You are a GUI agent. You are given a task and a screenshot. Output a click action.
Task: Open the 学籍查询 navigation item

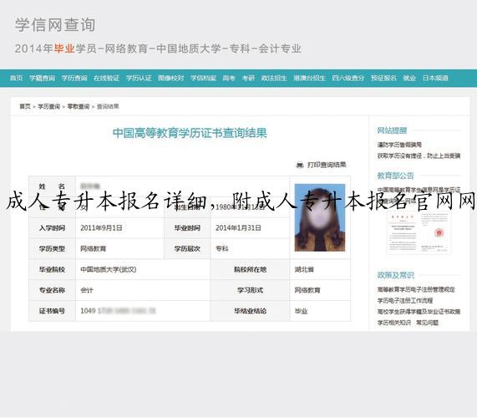tap(42, 79)
